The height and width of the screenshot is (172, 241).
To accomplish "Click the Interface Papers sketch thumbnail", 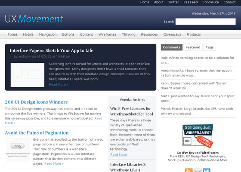I will pos(28,75).
